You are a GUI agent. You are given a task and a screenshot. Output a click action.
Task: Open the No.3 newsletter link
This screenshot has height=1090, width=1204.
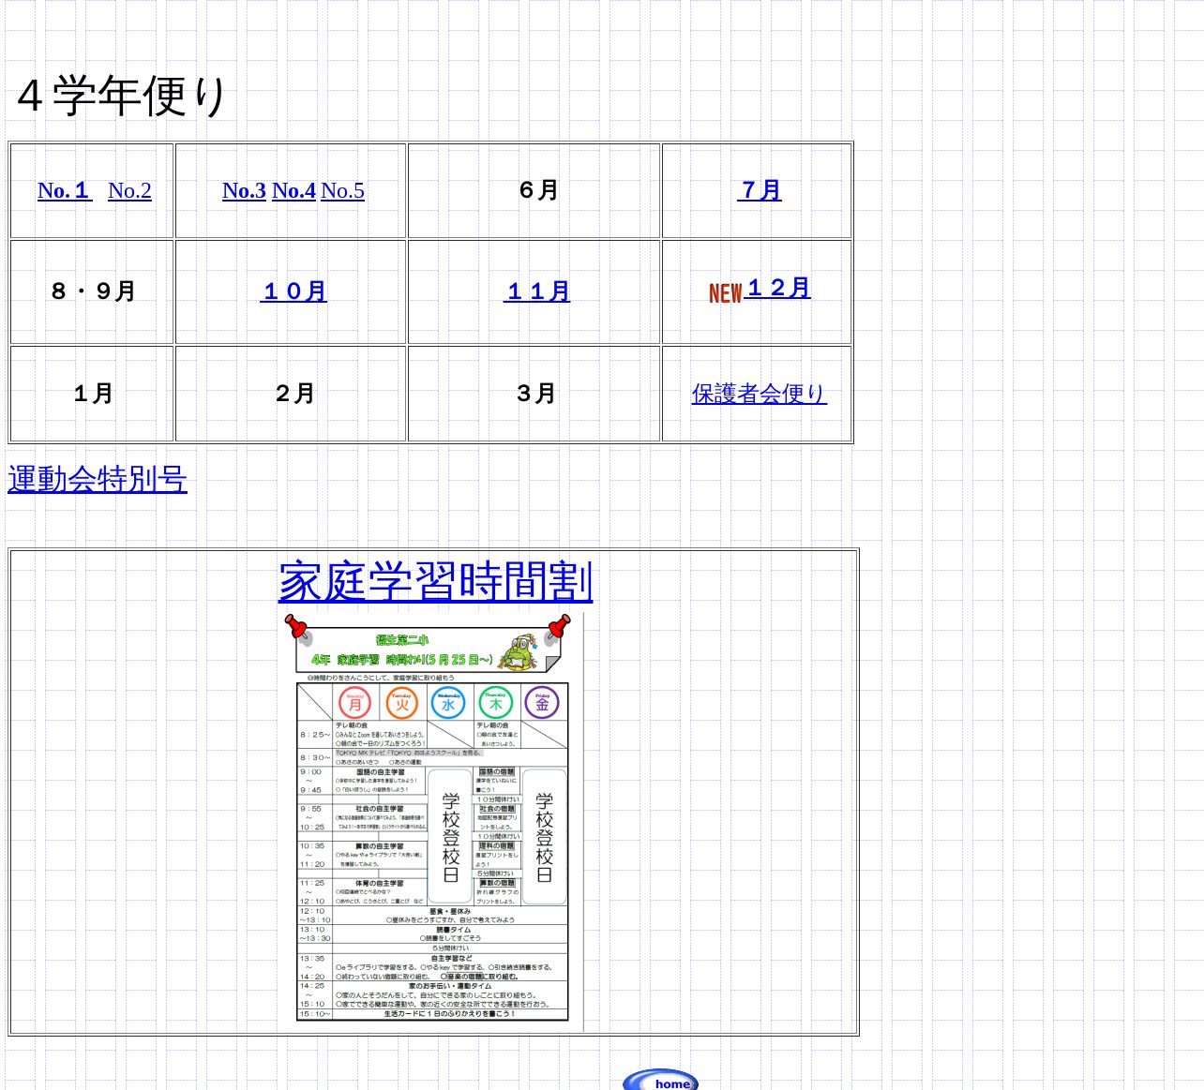click(x=244, y=190)
